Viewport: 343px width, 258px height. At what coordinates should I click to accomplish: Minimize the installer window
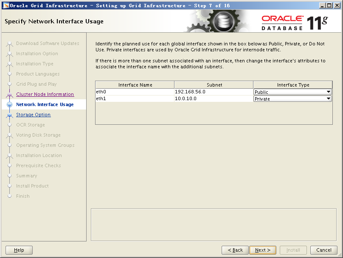[322, 6]
